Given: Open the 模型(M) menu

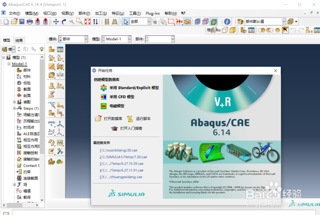Looking at the screenshot, I should [x=32, y=13].
